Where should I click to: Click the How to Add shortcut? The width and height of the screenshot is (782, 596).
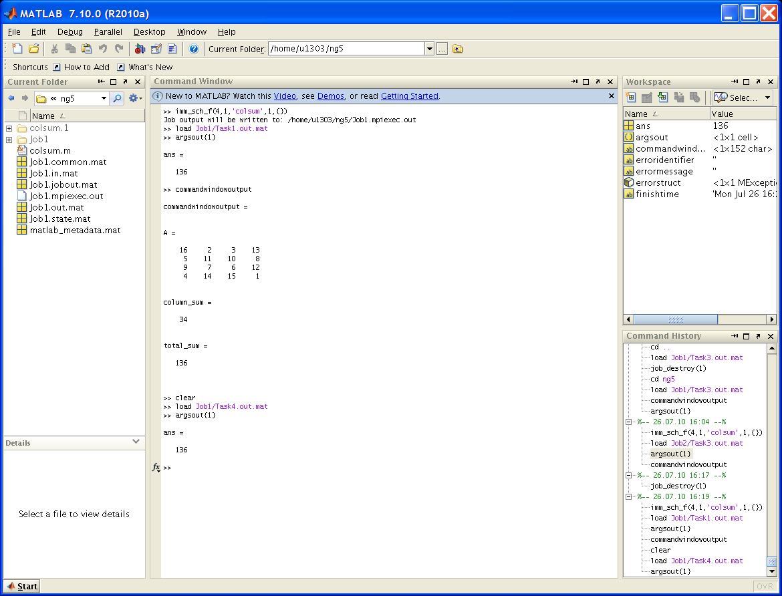click(82, 67)
